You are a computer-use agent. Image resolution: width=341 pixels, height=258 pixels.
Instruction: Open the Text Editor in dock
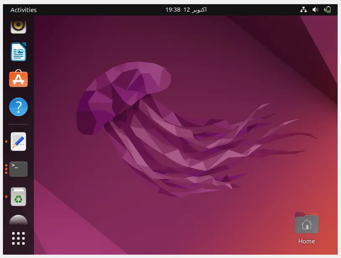[x=18, y=142]
